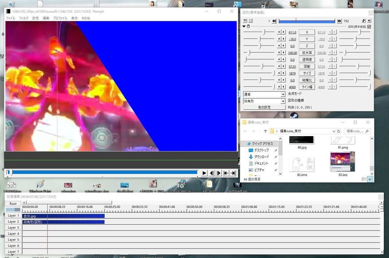Step back one frame in the preview
This screenshot has width=389, height=258.
211,173
